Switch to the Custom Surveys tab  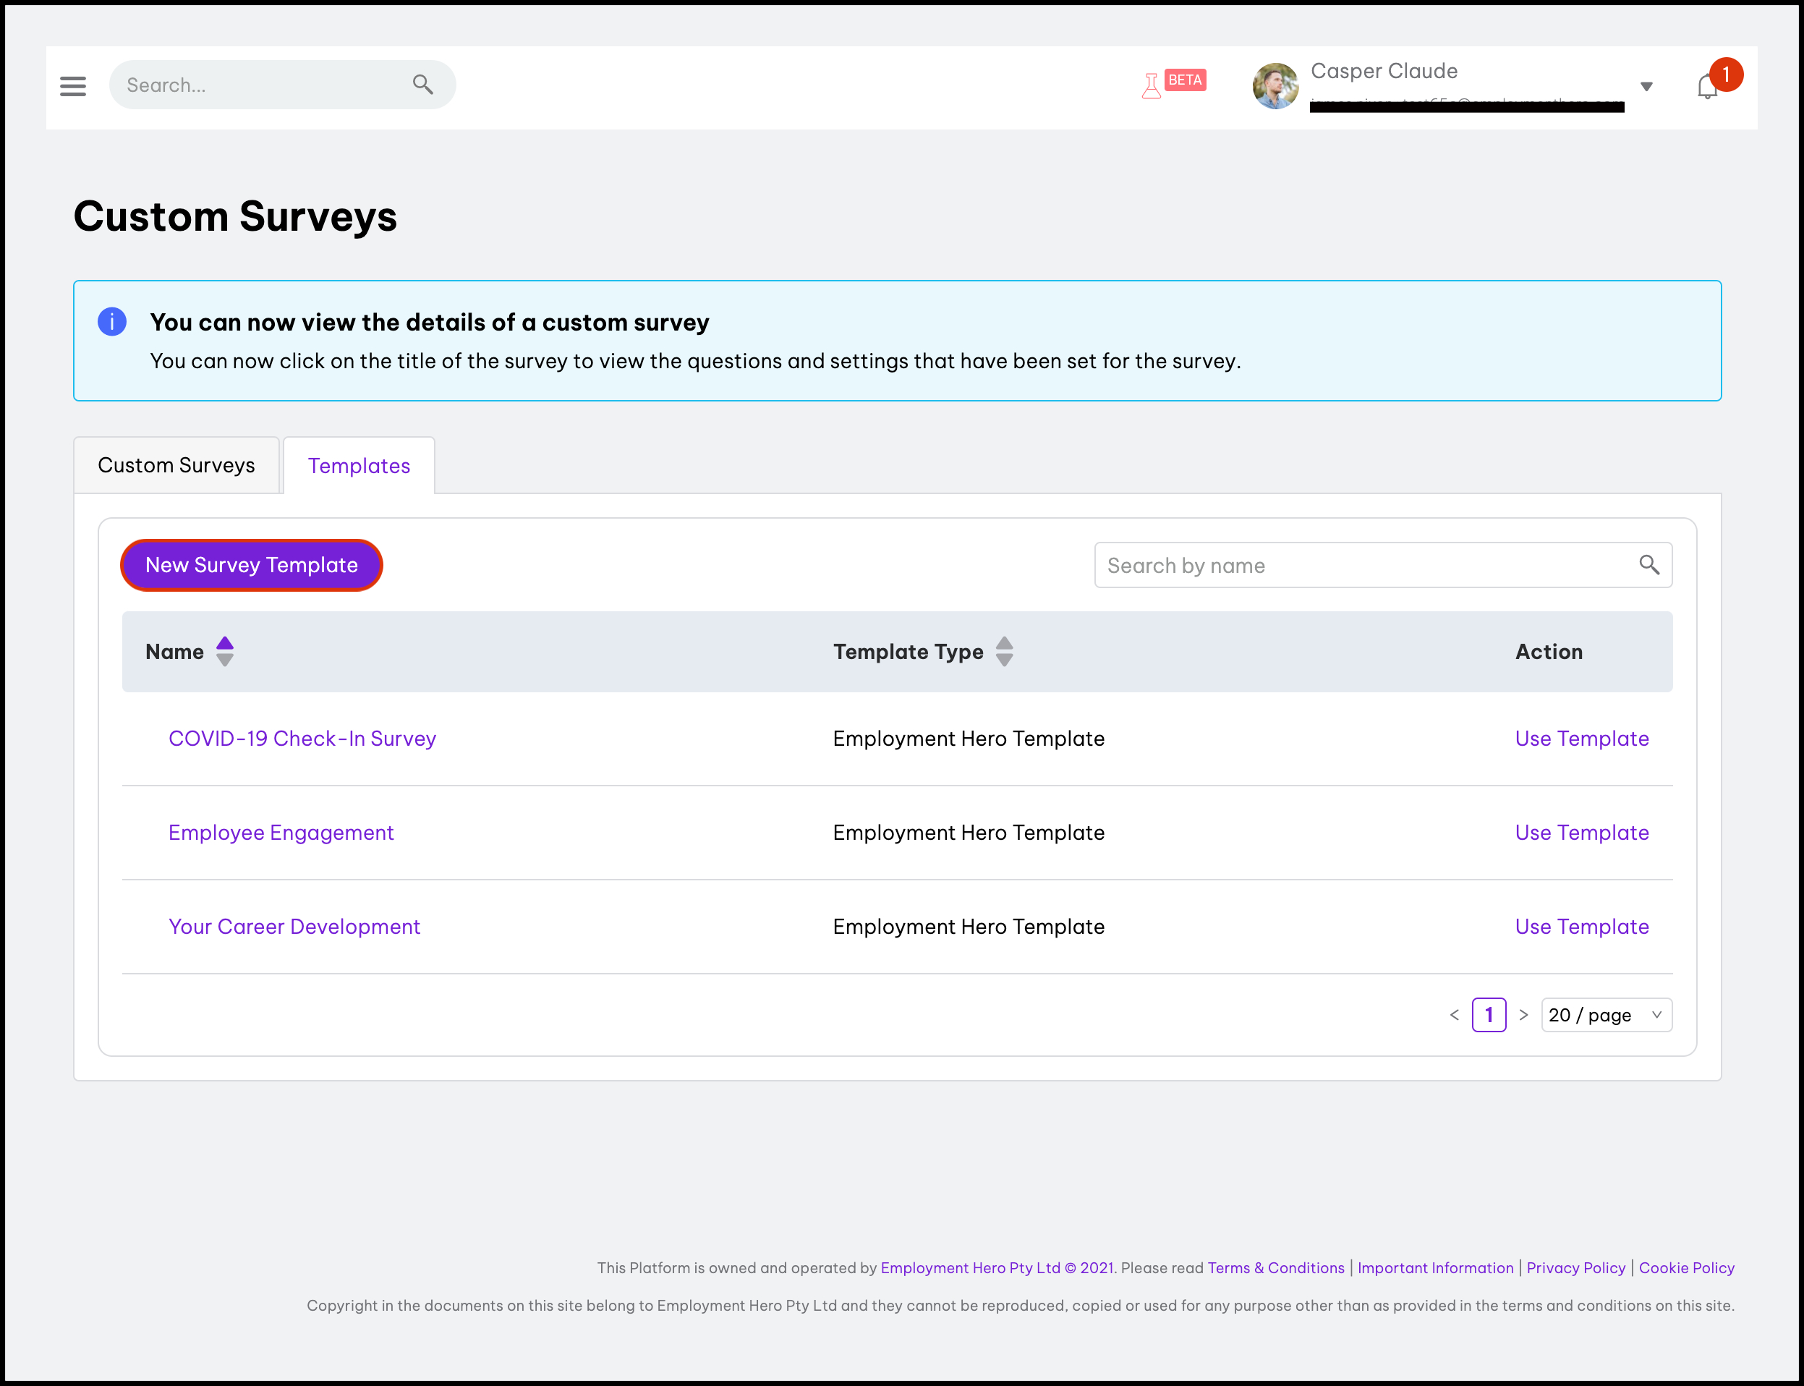(x=176, y=465)
